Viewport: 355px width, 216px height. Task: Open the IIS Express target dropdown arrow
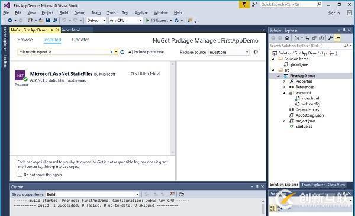click(x=171, y=21)
